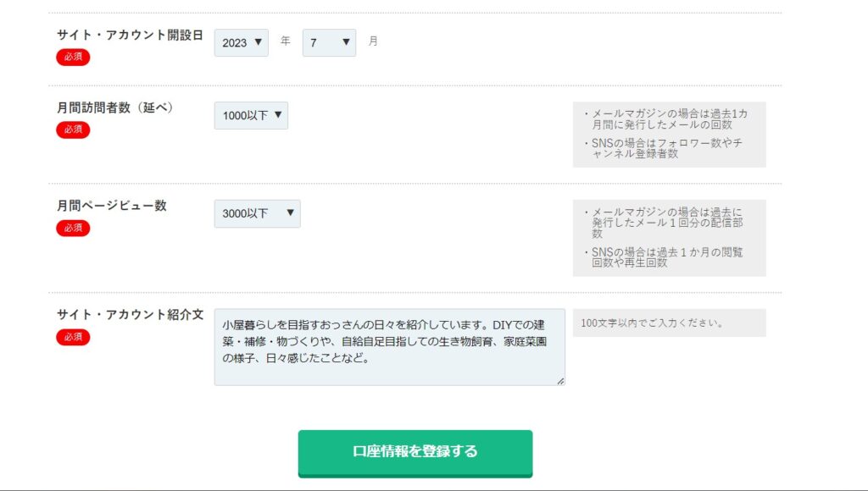Screen dimensions: 868x491
Task: Click the hint about SNSフォロワー数やチャンネル登録者数
Action: point(664,148)
